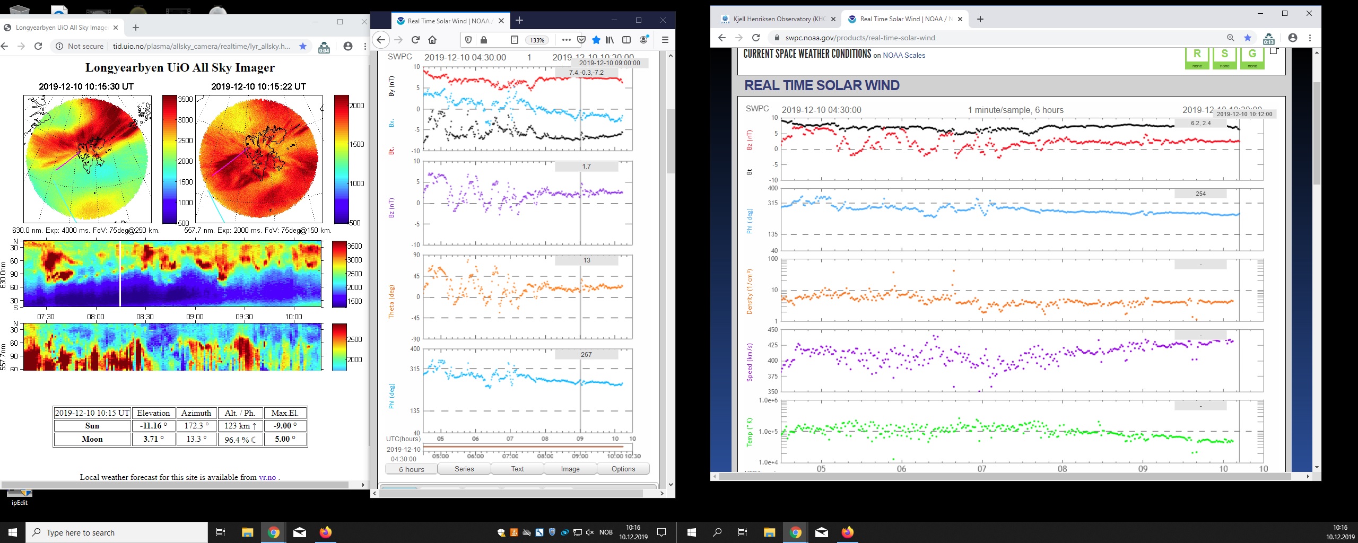Viewport: 1358px width, 543px height.
Task: Toggle the Firefox sidebar icon
Action: (x=626, y=40)
